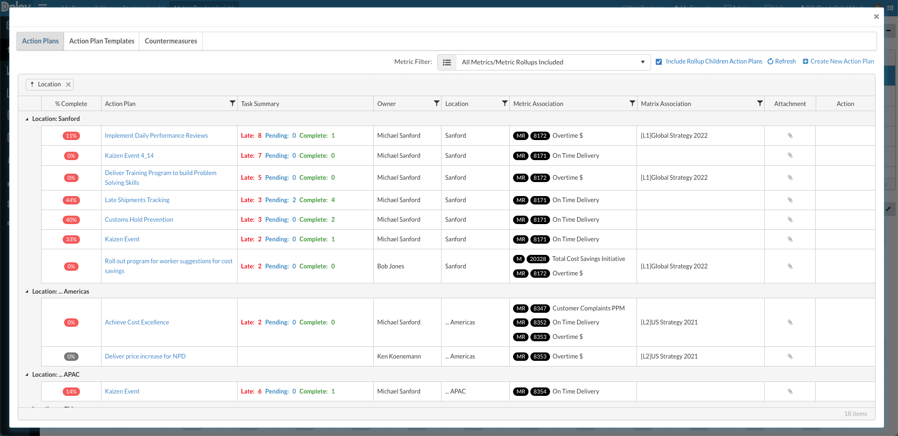Click the 44% completion badge

[x=71, y=200]
